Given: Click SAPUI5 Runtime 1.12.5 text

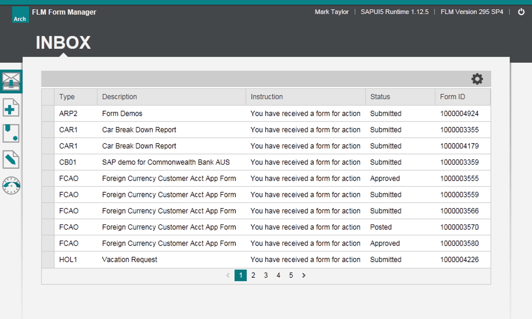Looking at the screenshot, I should click(x=395, y=12).
